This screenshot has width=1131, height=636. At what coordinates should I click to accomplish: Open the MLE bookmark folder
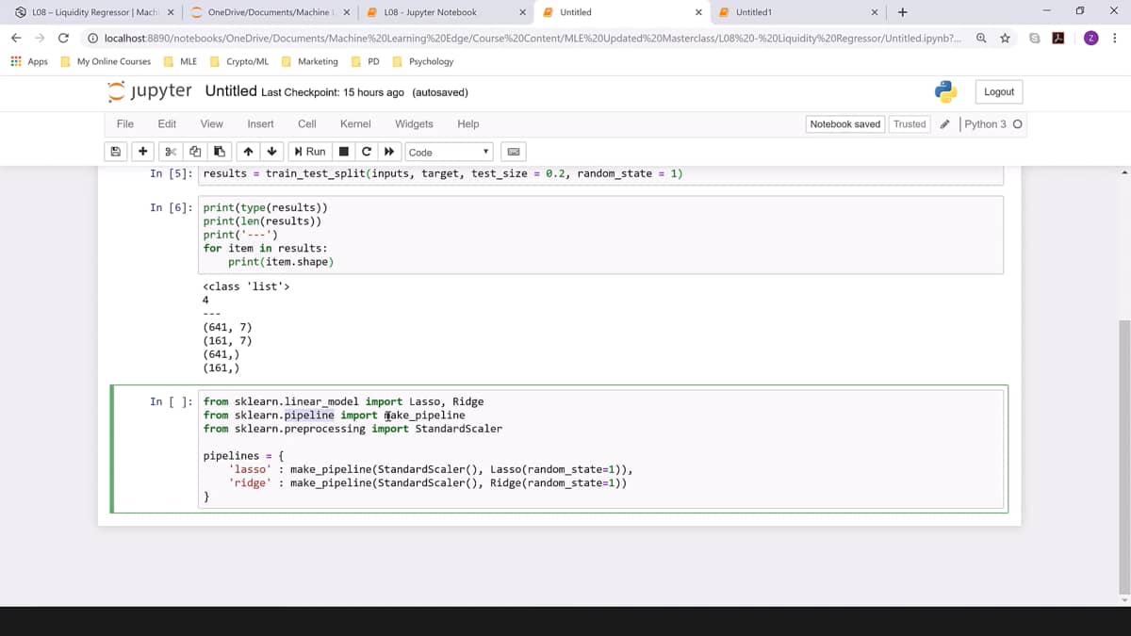click(x=181, y=61)
